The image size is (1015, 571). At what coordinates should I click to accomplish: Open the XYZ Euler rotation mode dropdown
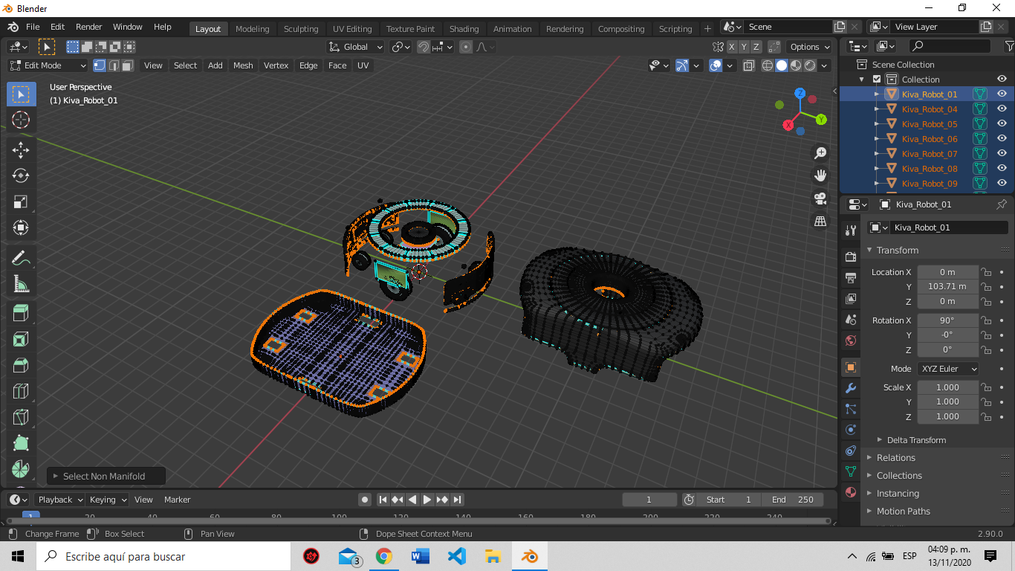(x=948, y=369)
